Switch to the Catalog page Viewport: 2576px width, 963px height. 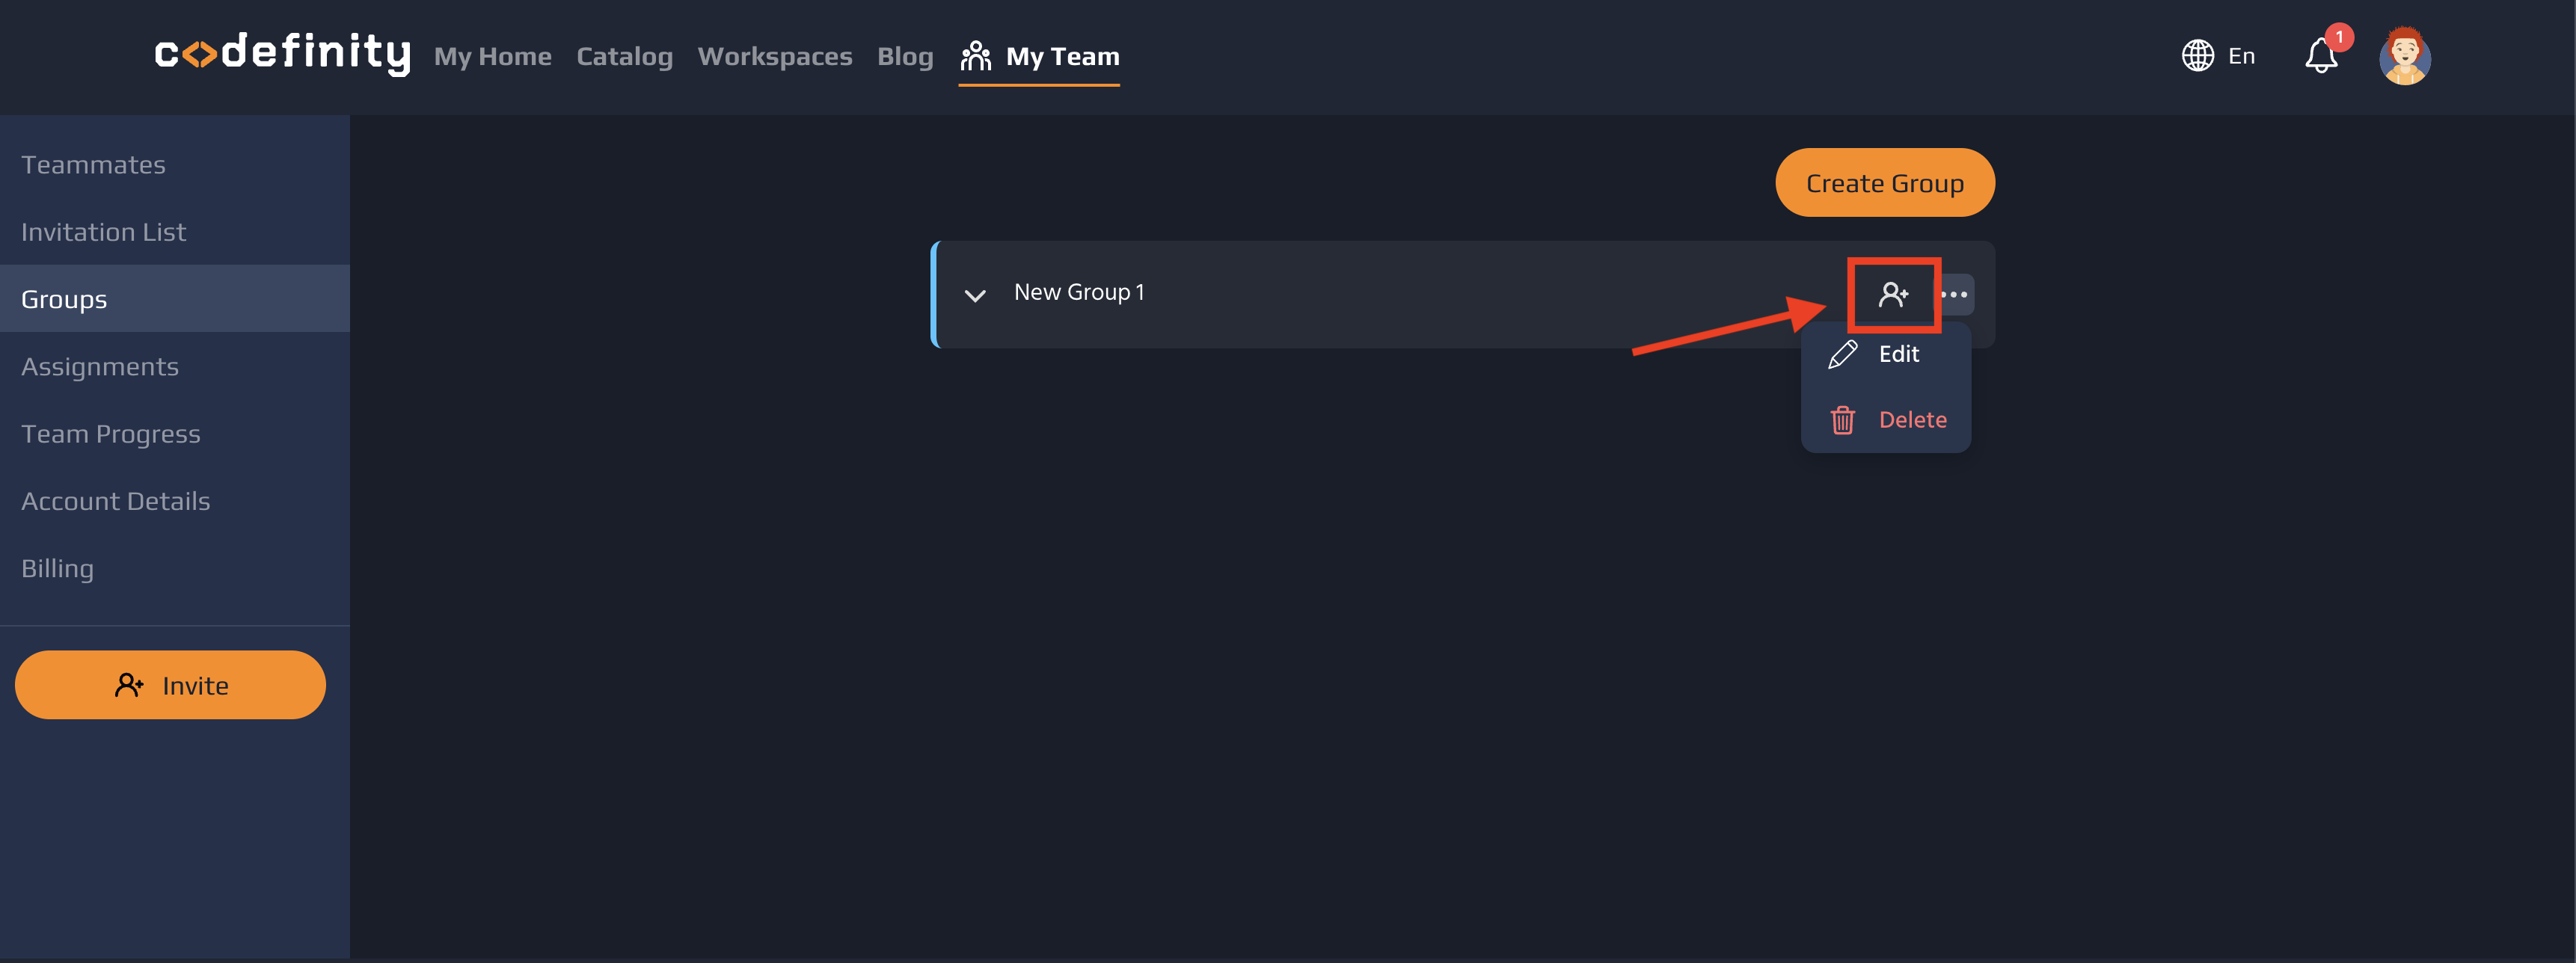(624, 56)
